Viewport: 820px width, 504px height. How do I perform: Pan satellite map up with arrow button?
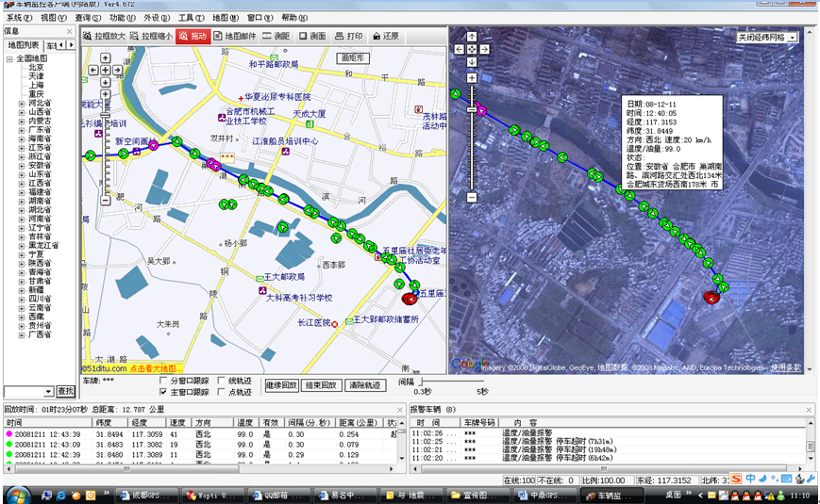pyautogui.click(x=472, y=38)
